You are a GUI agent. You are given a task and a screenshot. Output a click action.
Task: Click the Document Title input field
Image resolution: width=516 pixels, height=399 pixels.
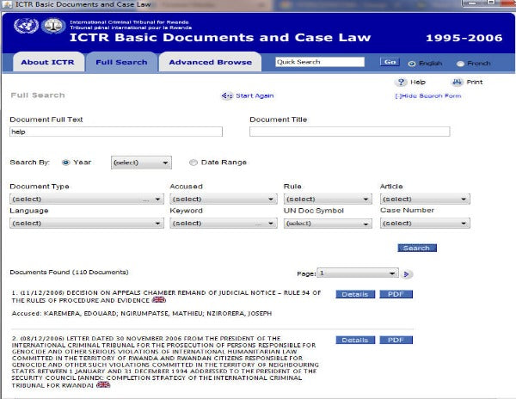(x=349, y=132)
